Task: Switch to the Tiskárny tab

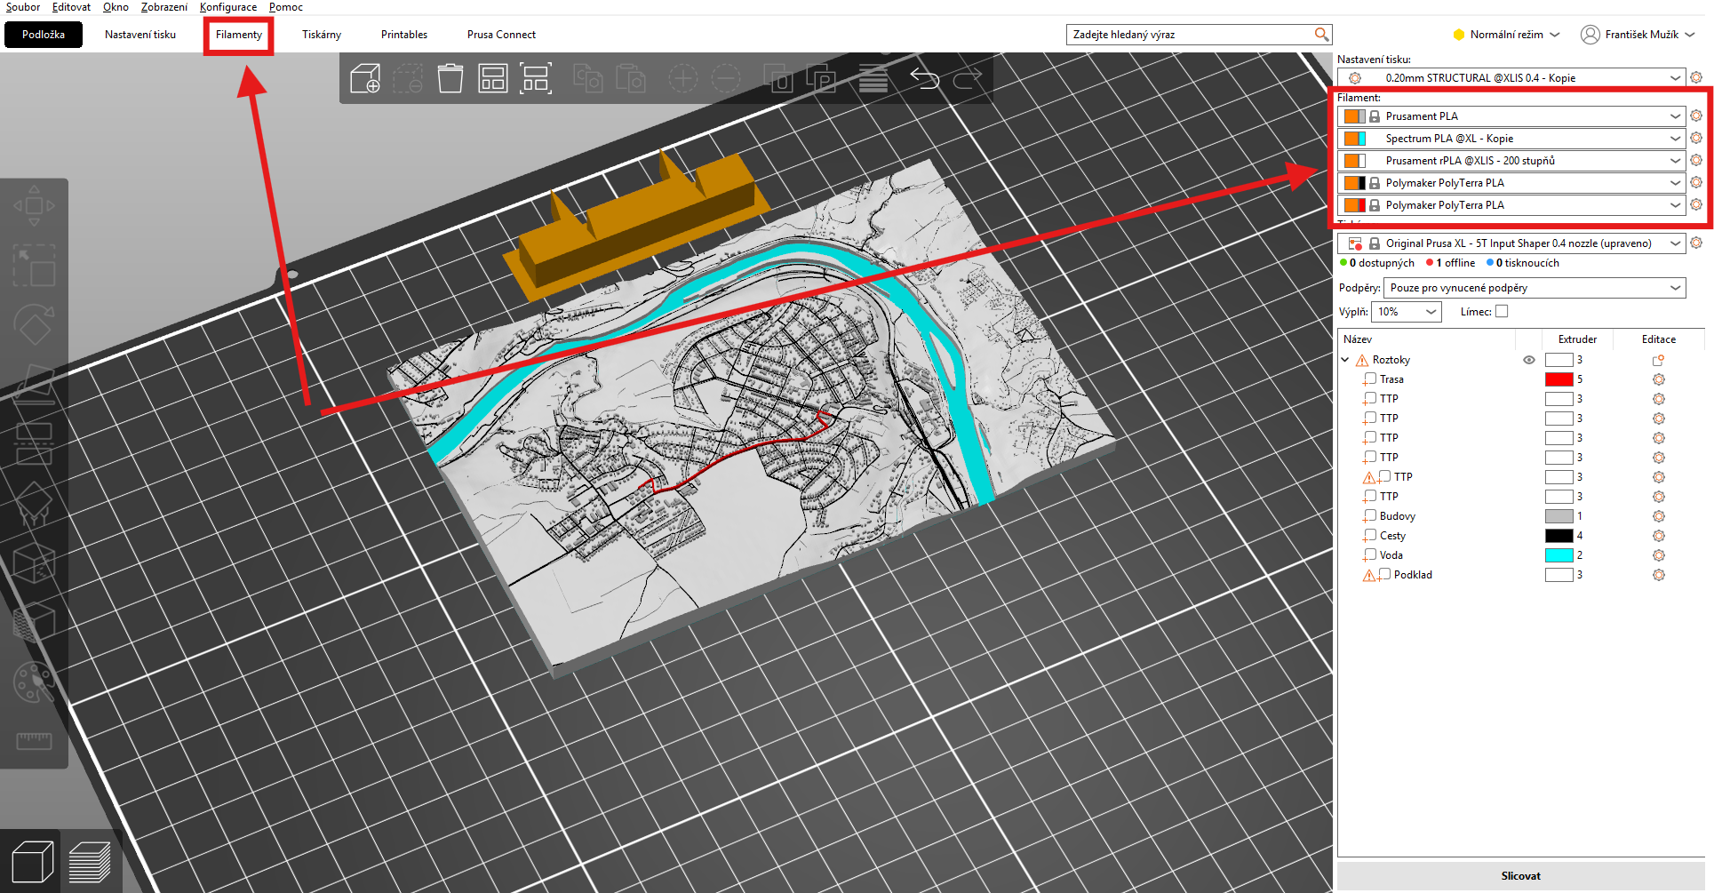Action: coord(321,35)
